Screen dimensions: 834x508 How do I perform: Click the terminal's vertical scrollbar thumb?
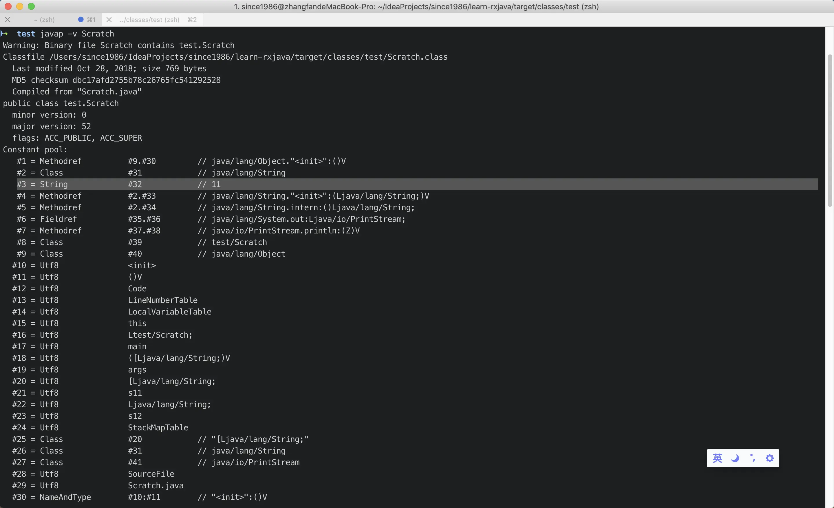point(830,130)
